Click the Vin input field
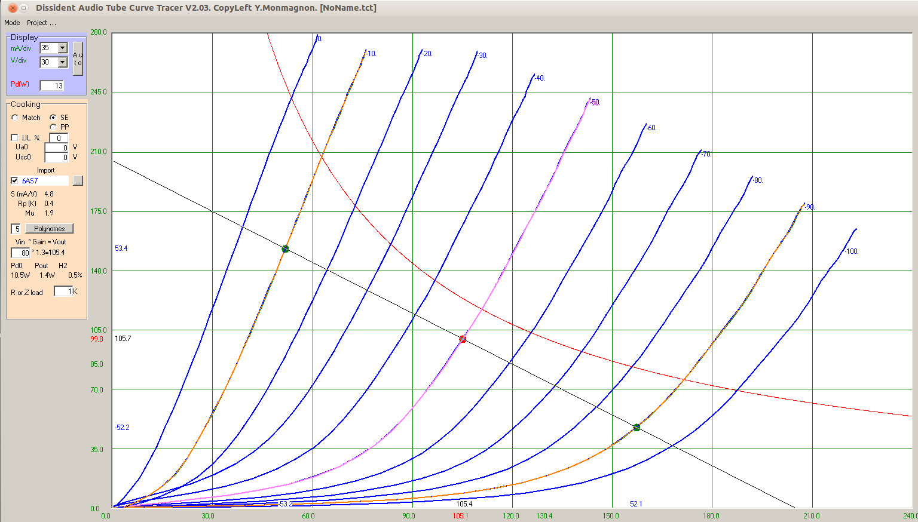 21,253
